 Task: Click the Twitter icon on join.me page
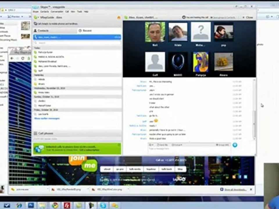coord(246,177)
